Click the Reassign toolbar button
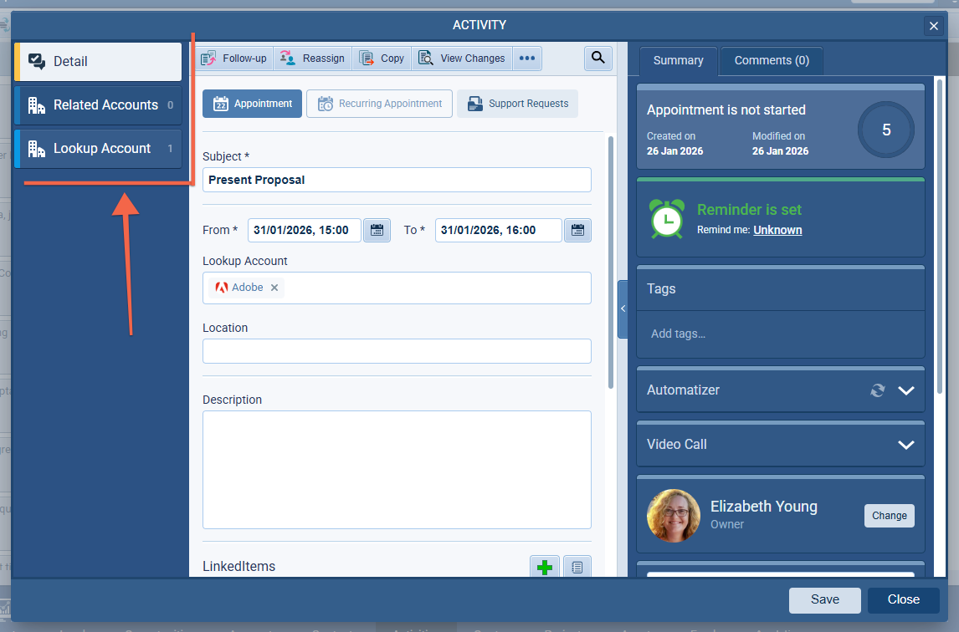Viewport: 959px width, 632px height. tap(312, 59)
